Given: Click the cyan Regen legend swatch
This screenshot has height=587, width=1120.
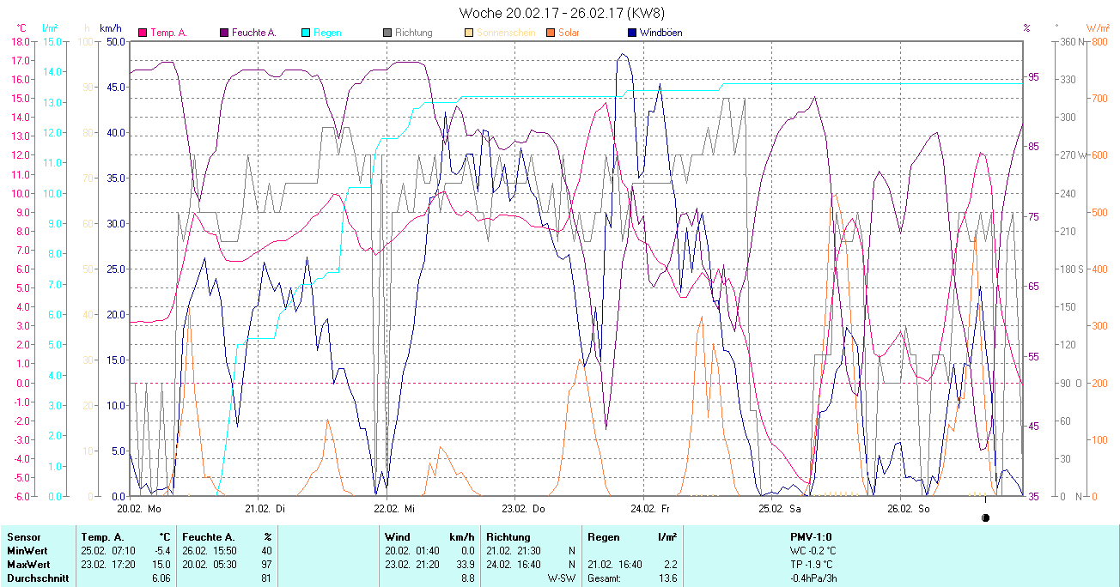Looking at the screenshot, I should point(306,33).
